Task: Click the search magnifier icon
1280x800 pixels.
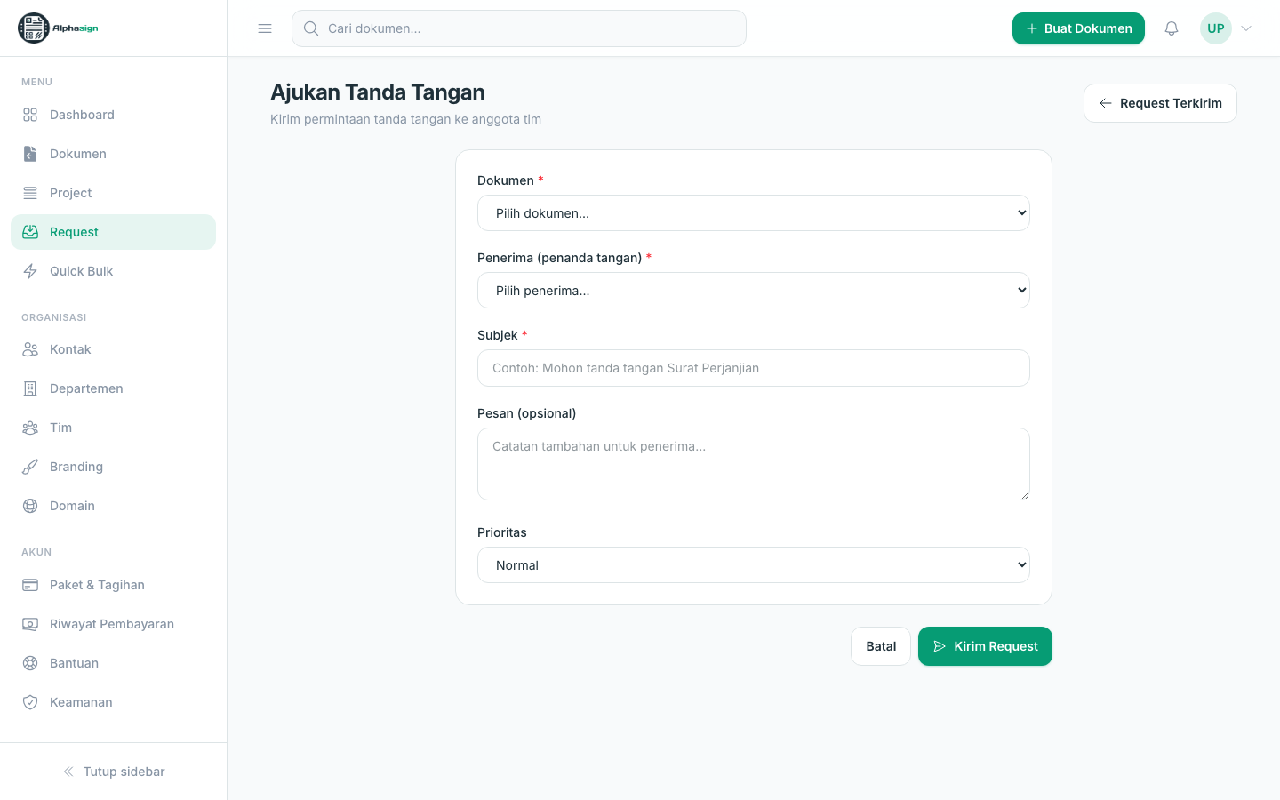Action: coord(311,28)
